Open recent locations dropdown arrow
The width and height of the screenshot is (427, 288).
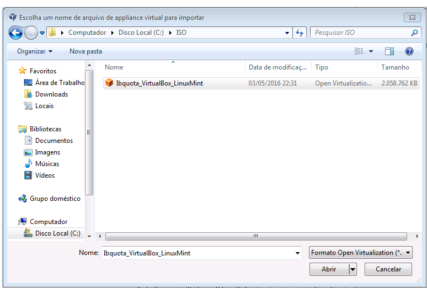point(42,33)
